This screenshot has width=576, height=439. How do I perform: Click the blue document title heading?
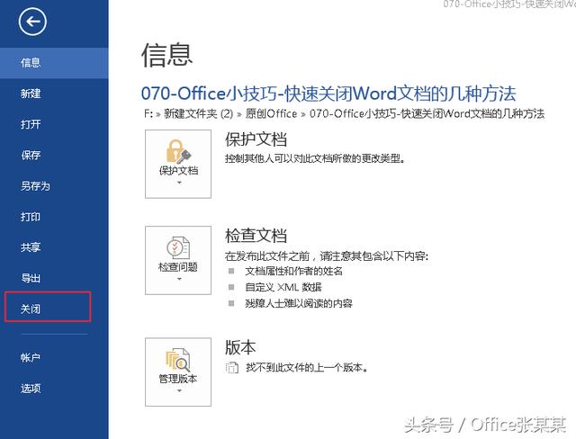pyautogui.click(x=328, y=94)
